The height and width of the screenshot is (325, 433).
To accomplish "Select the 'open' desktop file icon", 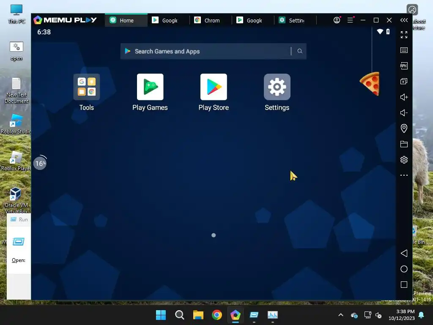I will pos(16,51).
